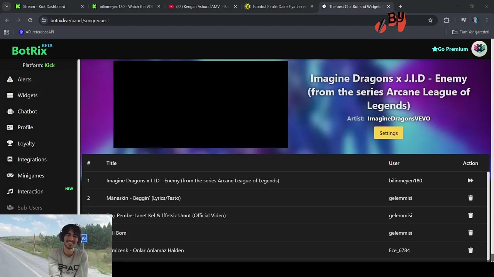Click the BotRix BETA logo
Viewport: 494px width, 277px height.
point(32,49)
